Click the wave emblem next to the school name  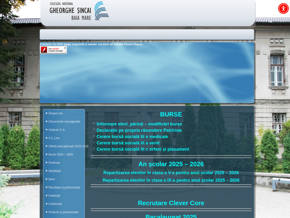pyautogui.click(x=101, y=11)
